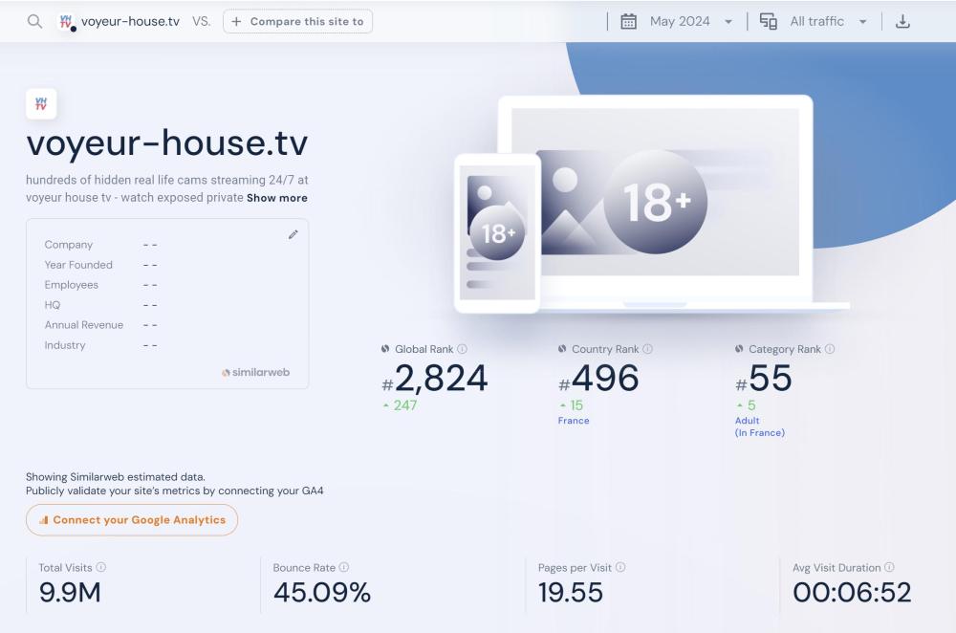Click the search magnifier icon
Image resolution: width=956 pixels, height=633 pixels.
pos(34,21)
